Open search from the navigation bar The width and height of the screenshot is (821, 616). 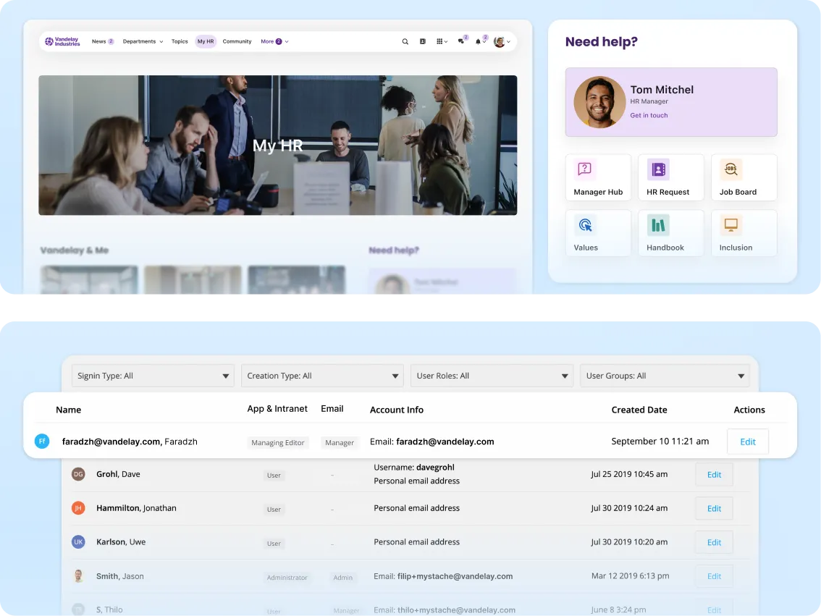(405, 41)
